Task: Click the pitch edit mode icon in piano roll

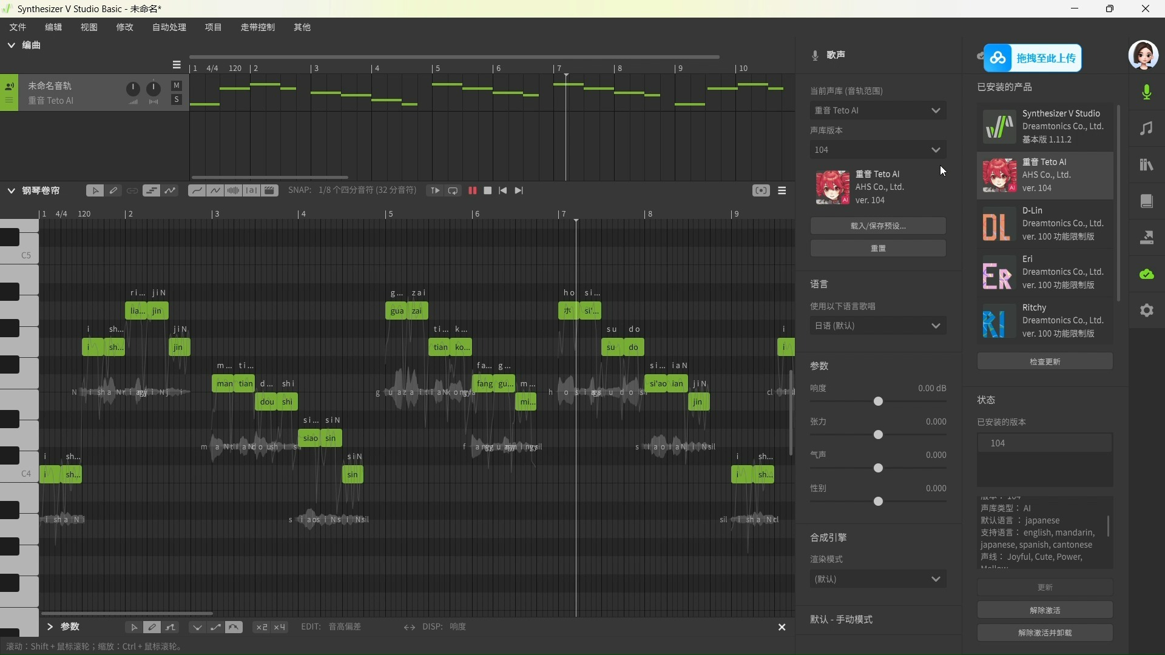Action: point(170,190)
